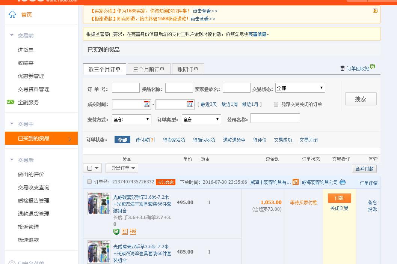Image resolution: width=397 pixels, height=264 pixels.
Task: Select the checkbox for order 2137407435726332
Action: click(x=89, y=181)
